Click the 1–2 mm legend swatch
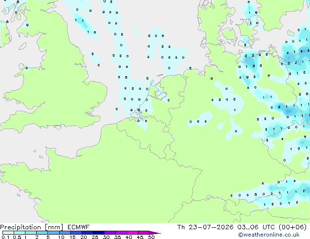The height and width of the screenshot is (239, 310). (x=31, y=233)
